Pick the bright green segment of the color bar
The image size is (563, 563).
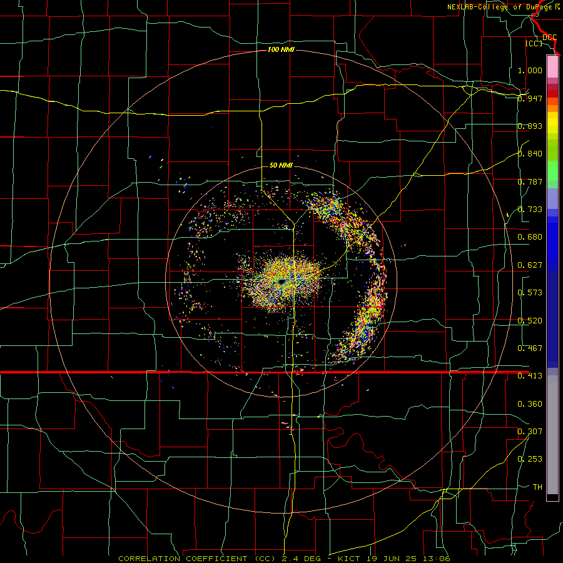click(552, 171)
